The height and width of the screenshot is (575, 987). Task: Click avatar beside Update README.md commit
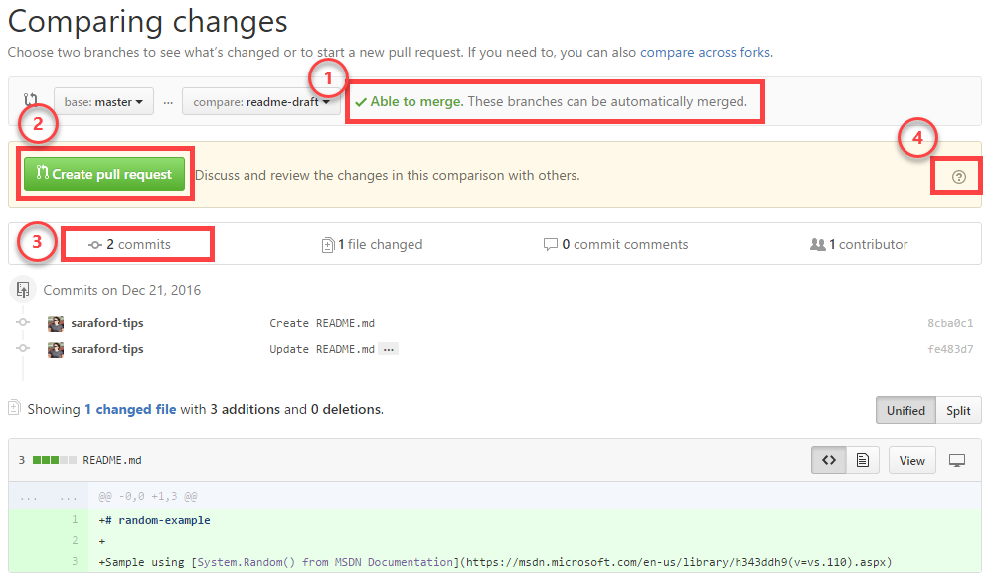click(x=56, y=349)
